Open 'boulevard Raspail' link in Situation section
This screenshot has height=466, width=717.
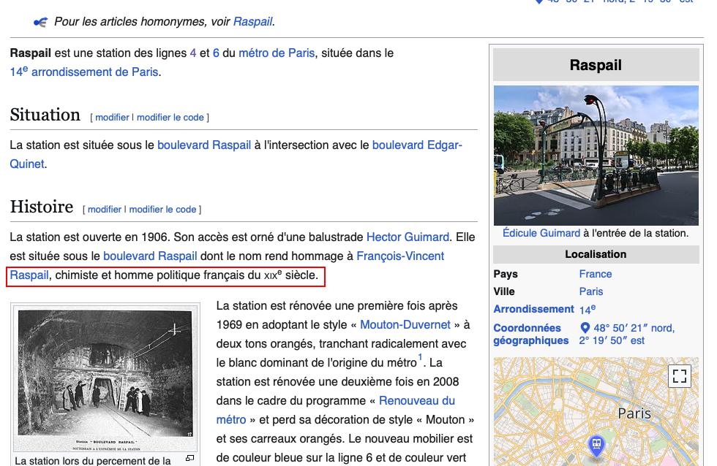(x=204, y=145)
